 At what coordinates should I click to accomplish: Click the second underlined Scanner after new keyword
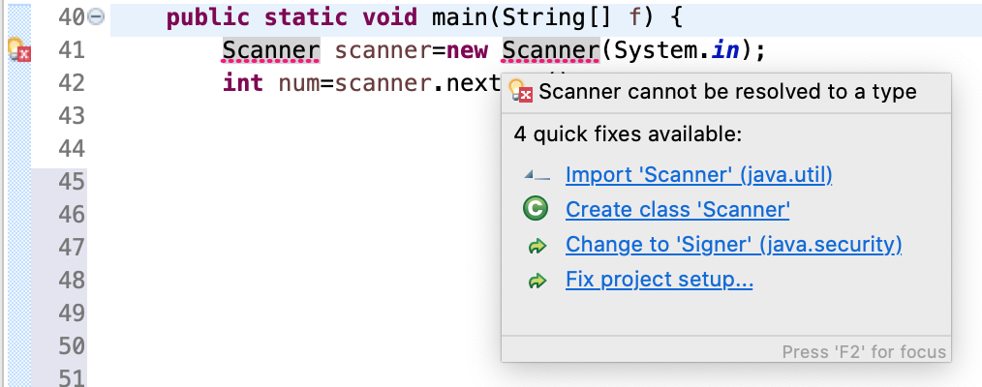(x=550, y=50)
